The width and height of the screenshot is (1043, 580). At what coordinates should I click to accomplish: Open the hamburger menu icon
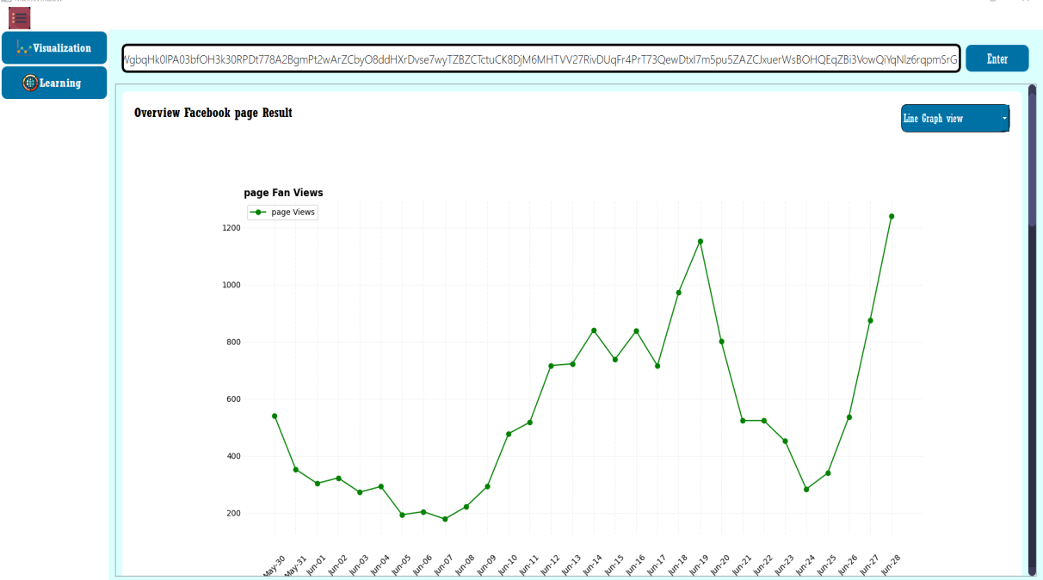20,18
